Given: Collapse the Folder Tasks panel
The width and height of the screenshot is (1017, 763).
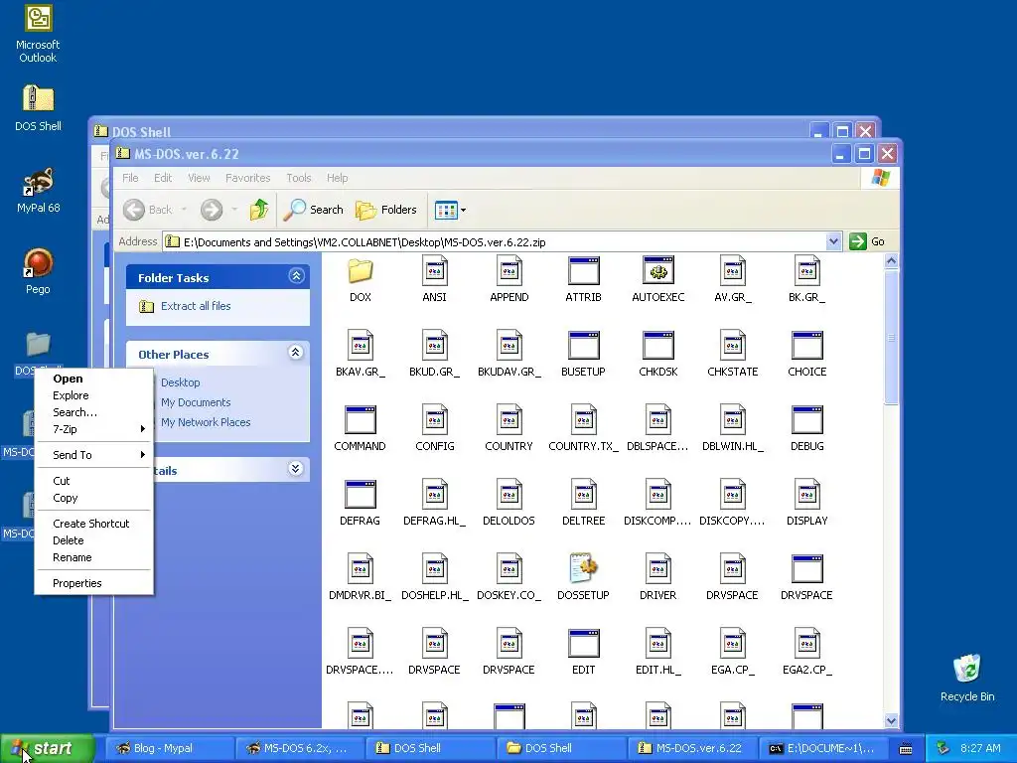Looking at the screenshot, I should pos(296,276).
